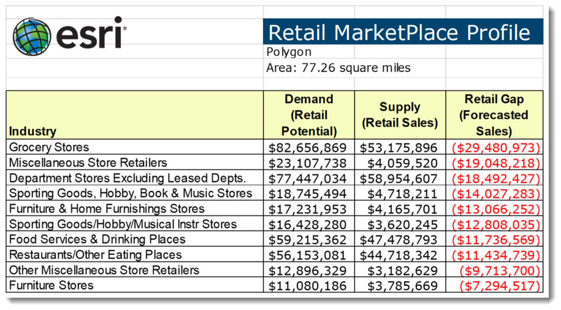Image resolution: width=561 pixels, height=310 pixels.
Task: Select the Demand (Retail Potential) header
Action: pos(309,115)
